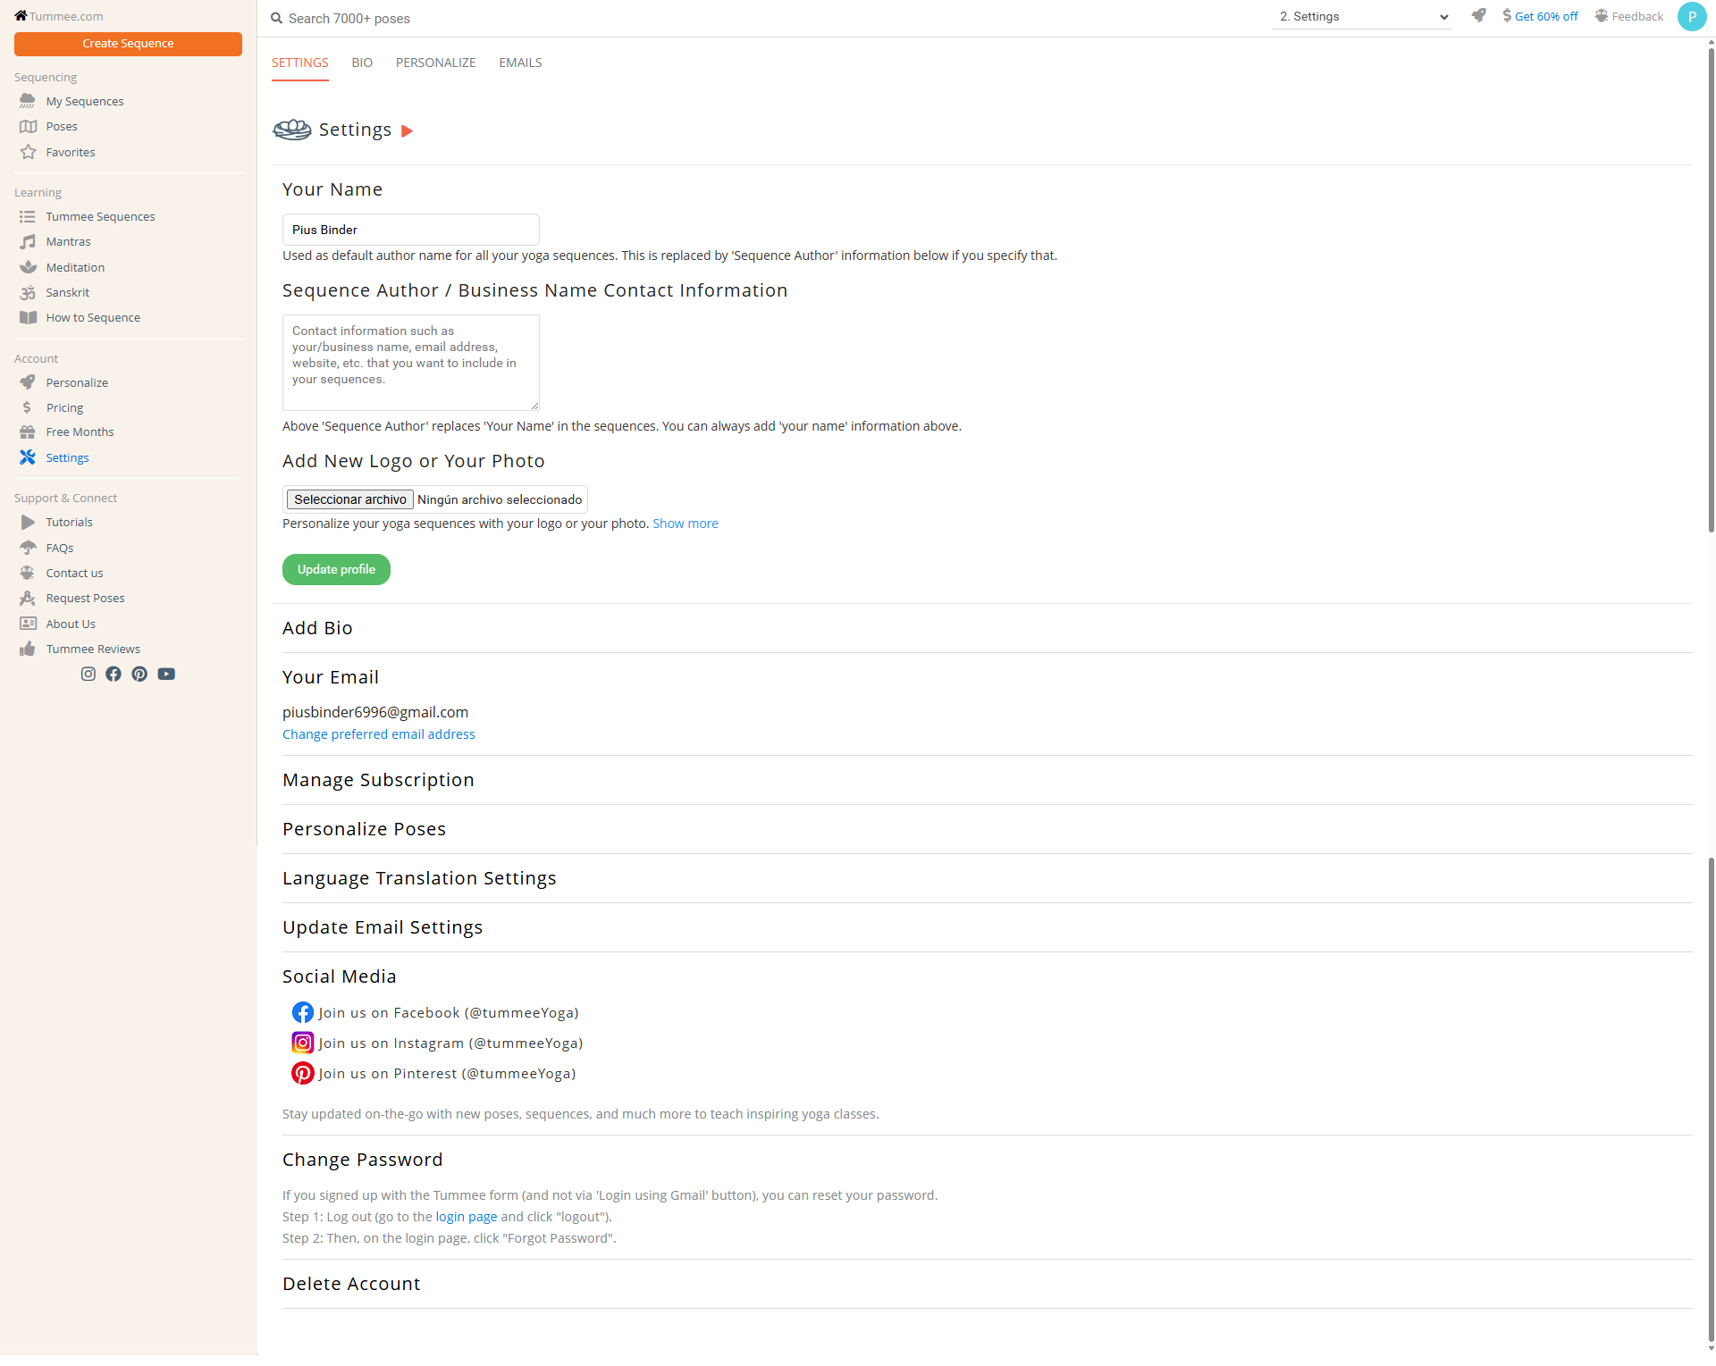1716x1366 pixels.
Task: Open the Instagram icon in sidebar footer
Action: (x=88, y=675)
